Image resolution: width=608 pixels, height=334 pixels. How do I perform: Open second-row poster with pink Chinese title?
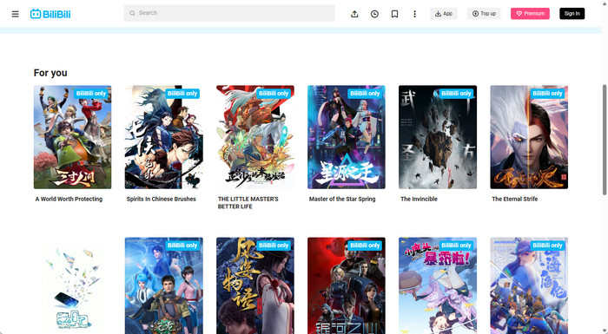[x=438, y=285]
